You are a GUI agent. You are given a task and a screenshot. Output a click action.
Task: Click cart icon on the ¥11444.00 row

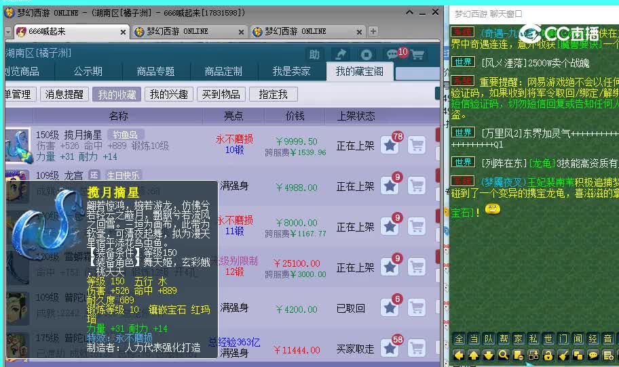coord(417,348)
